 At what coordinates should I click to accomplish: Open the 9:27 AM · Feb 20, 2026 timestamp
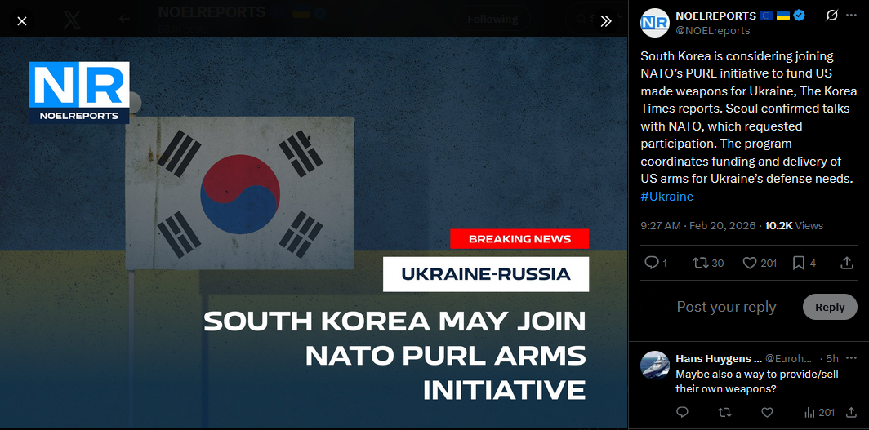[698, 226]
